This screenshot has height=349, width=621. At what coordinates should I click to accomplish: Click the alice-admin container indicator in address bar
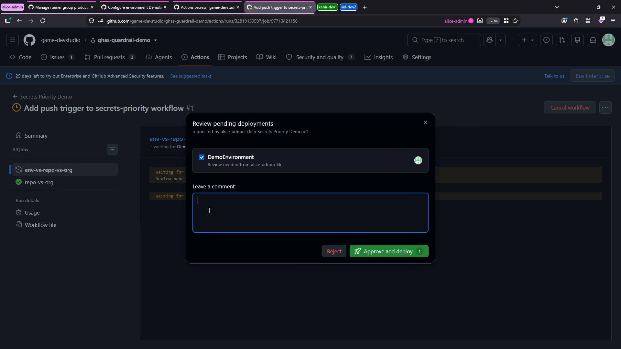(459, 21)
